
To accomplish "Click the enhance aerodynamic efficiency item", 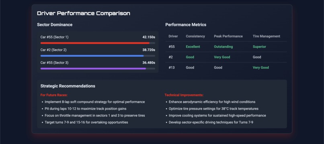I will [212, 102].
